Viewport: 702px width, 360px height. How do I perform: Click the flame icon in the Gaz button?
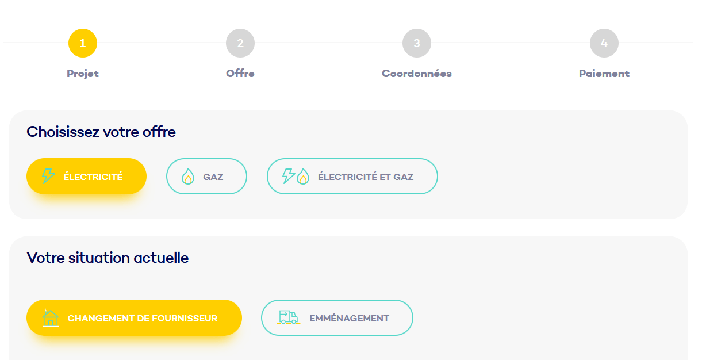(x=188, y=177)
